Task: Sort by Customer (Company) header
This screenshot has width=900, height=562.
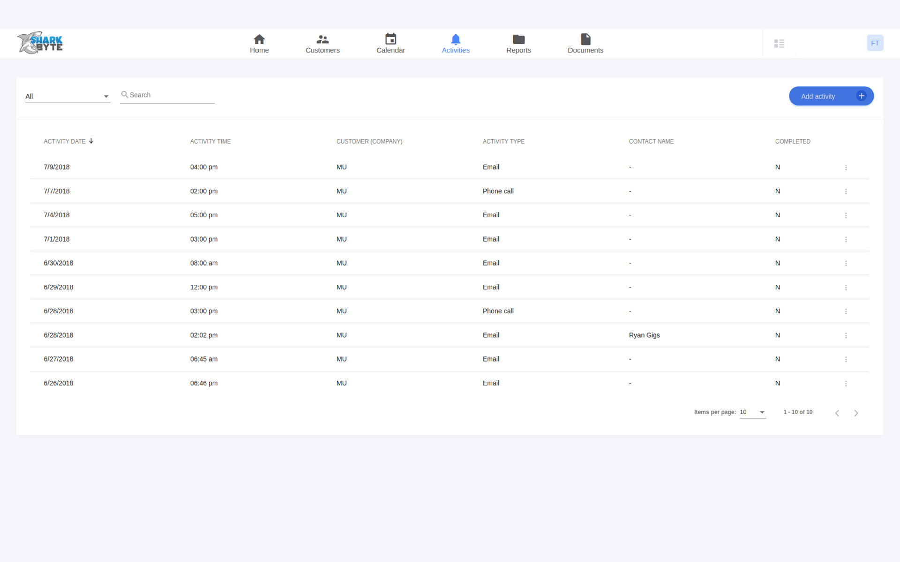Action: [369, 141]
